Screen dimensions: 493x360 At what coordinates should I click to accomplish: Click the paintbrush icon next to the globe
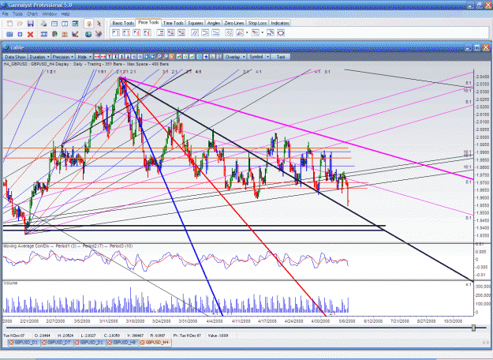[99, 34]
